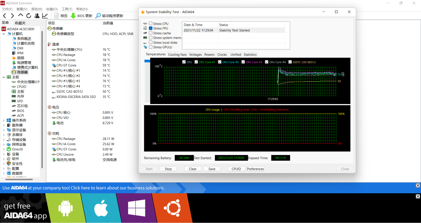Enable the Stress cache checkbox

[x=151, y=33]
